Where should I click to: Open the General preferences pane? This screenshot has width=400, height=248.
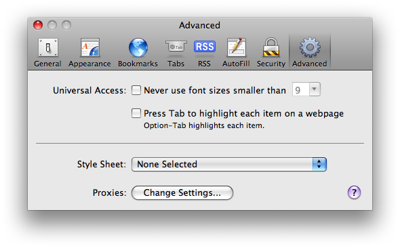coord(47,52)
